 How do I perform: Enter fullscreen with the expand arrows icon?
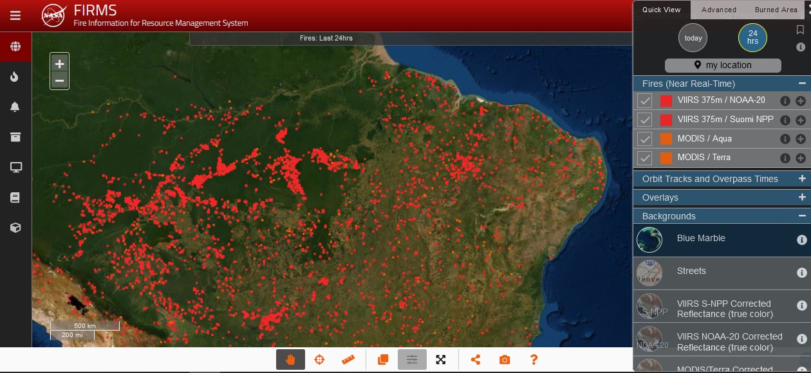pos(441,359)
